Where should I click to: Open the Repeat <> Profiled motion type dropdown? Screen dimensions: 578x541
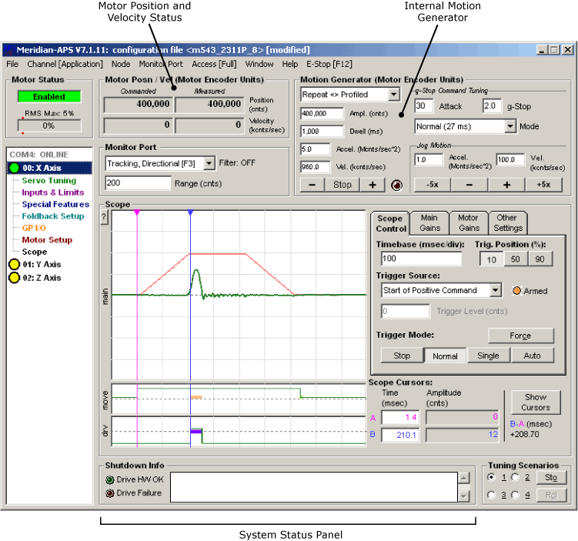[x=394, y=95]
